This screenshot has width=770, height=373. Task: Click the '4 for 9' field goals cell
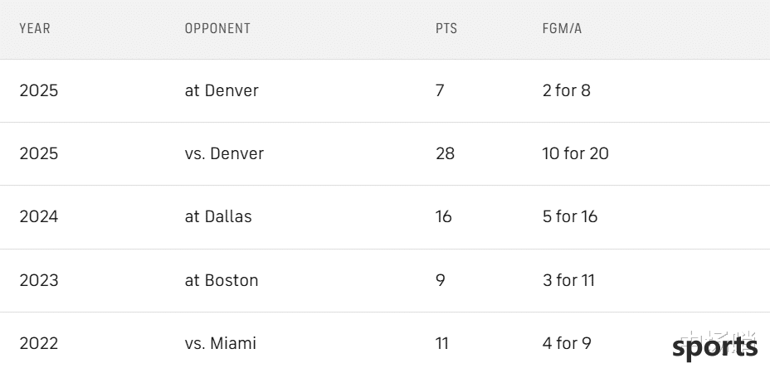[567, 343]
